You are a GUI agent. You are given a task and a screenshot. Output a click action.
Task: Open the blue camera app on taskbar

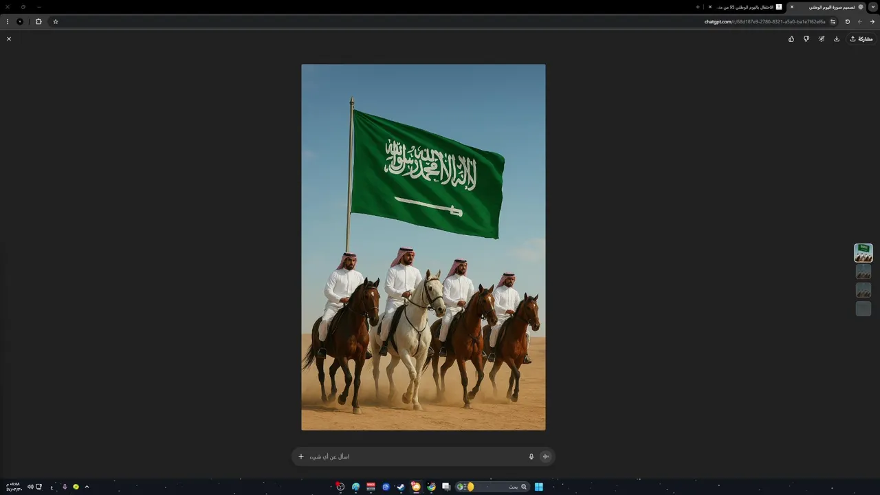(386, 487)
